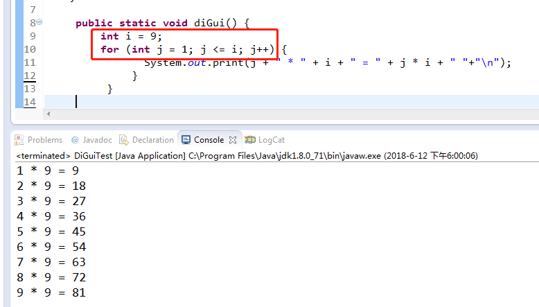539x307 pixels.
Task: Click line number 11 in the gutter
Action: coord(30,62)
